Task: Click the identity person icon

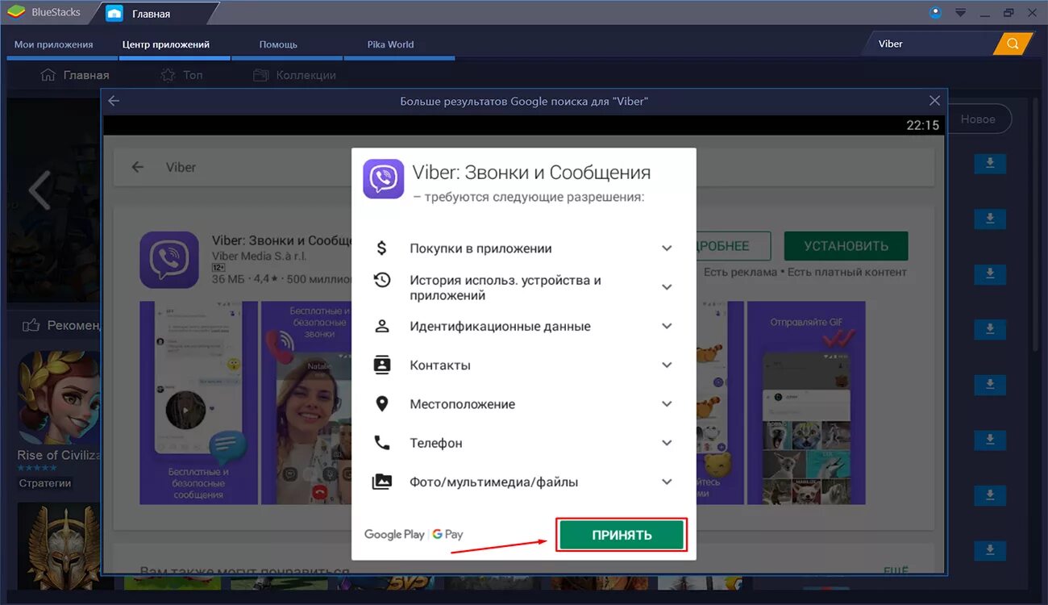Action: (382, 326)
